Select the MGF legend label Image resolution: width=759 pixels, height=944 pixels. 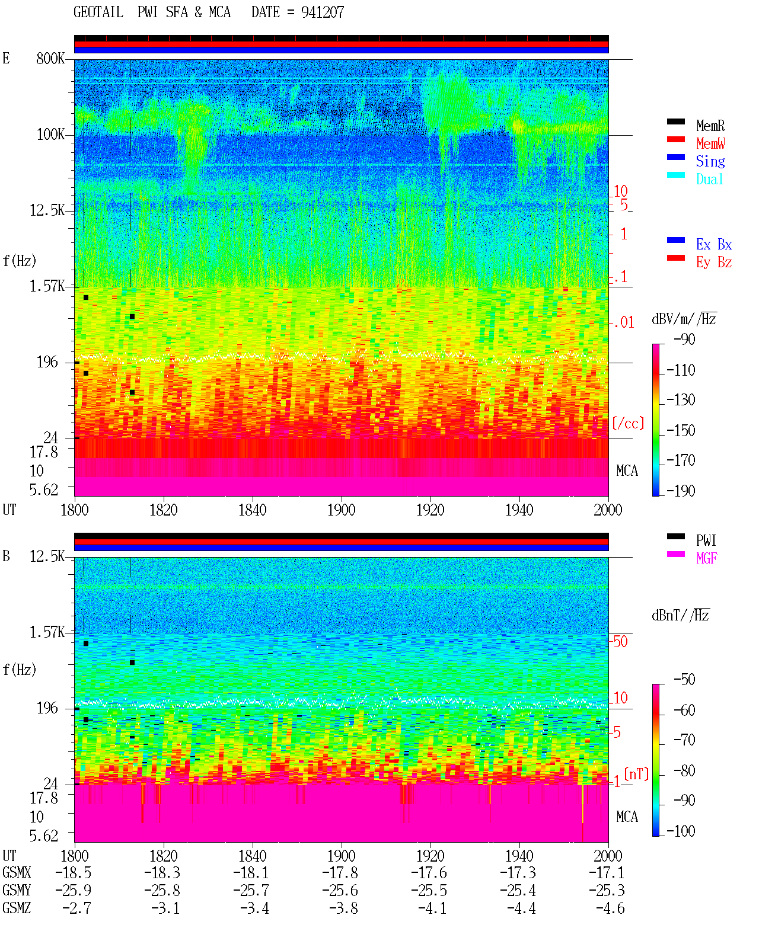click(x=706, y=558)
